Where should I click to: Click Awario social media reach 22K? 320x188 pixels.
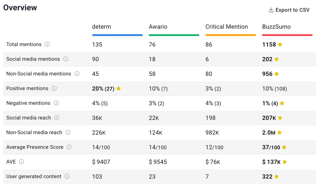(x=154, y=118)
